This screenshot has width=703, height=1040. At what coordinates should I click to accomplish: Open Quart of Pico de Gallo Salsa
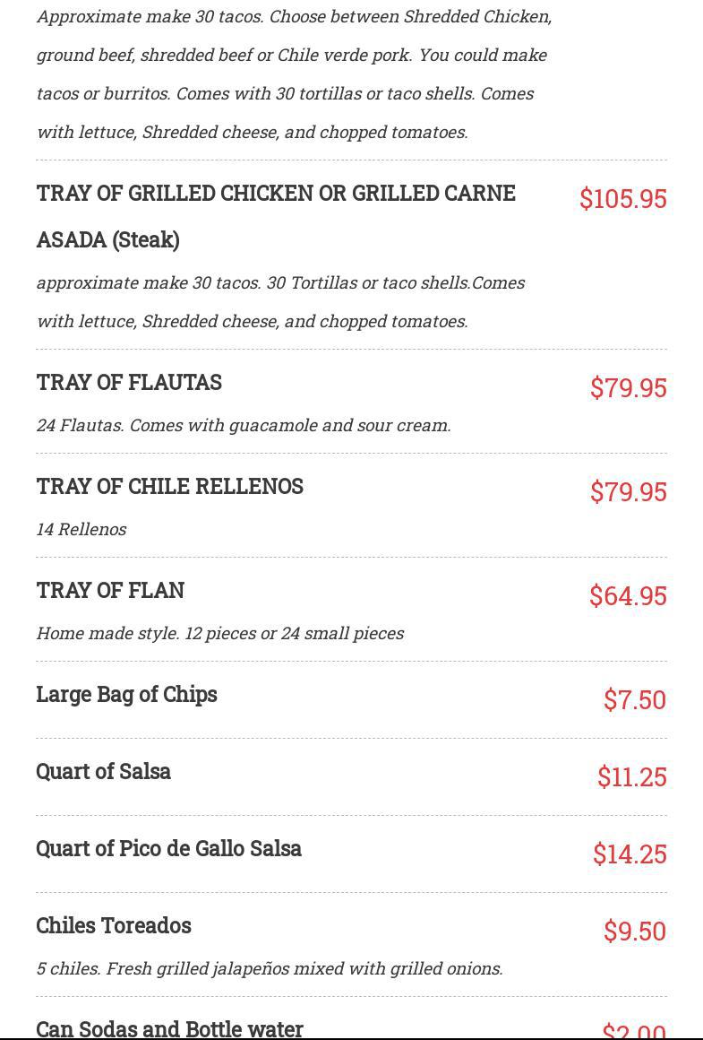click(x=168, y=849)
